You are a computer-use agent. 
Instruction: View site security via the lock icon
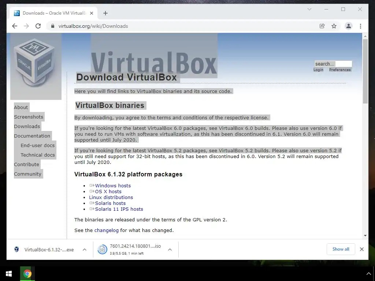tap(53, 26)
